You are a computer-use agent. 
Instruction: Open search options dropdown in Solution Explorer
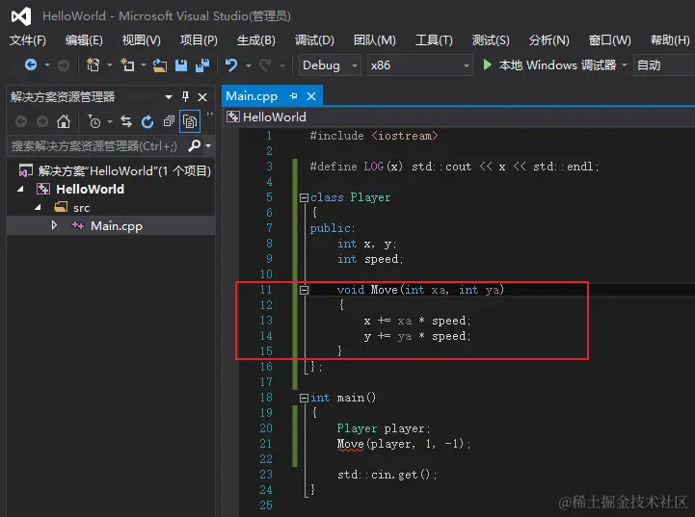208,145
